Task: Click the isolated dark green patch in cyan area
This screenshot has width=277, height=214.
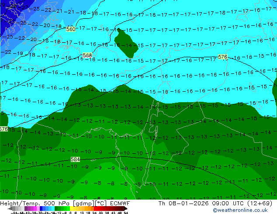Action: click(126, 44)
